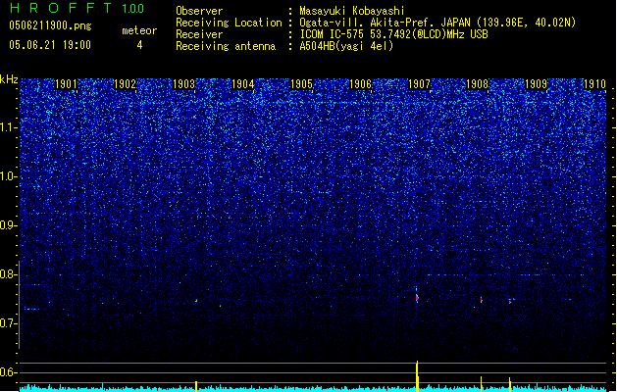Click the yellow power spike just after 1908
The width and height of the screenshot is (617, 392).
coord(481,383)
